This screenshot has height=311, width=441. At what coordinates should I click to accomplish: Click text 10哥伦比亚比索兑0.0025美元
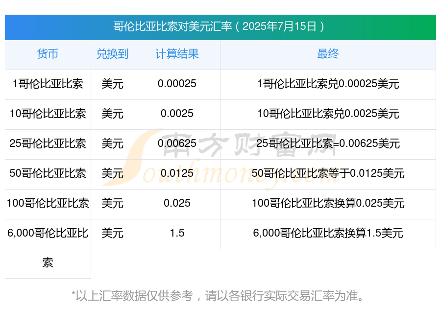pyautogui.click(x=328, y=114)
